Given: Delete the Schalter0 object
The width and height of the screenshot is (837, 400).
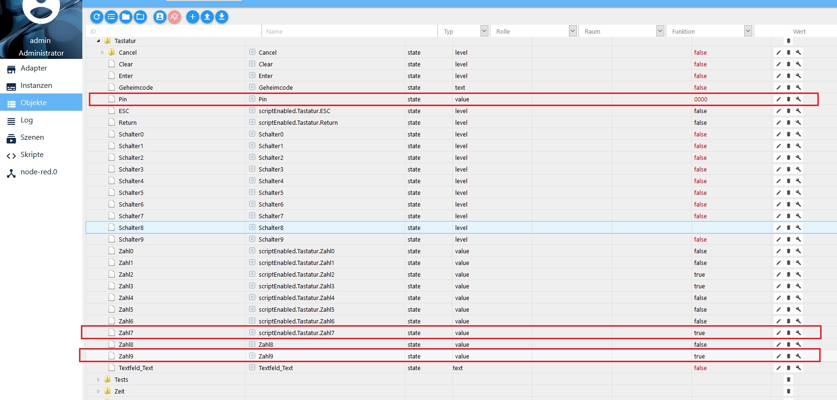Looking at the screenshot, I should tap(788, 134).
